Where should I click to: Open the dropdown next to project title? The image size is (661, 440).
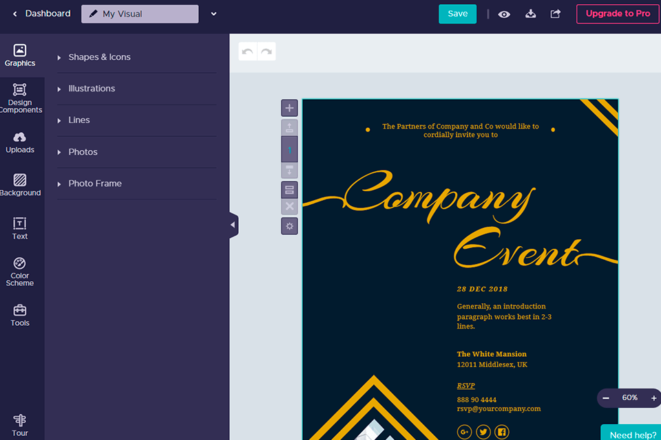point(213,14)
